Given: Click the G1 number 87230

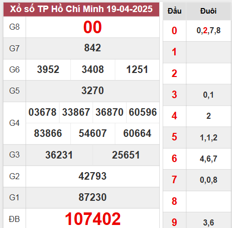Looking at the screenshot, I should (x=92, y=197).
